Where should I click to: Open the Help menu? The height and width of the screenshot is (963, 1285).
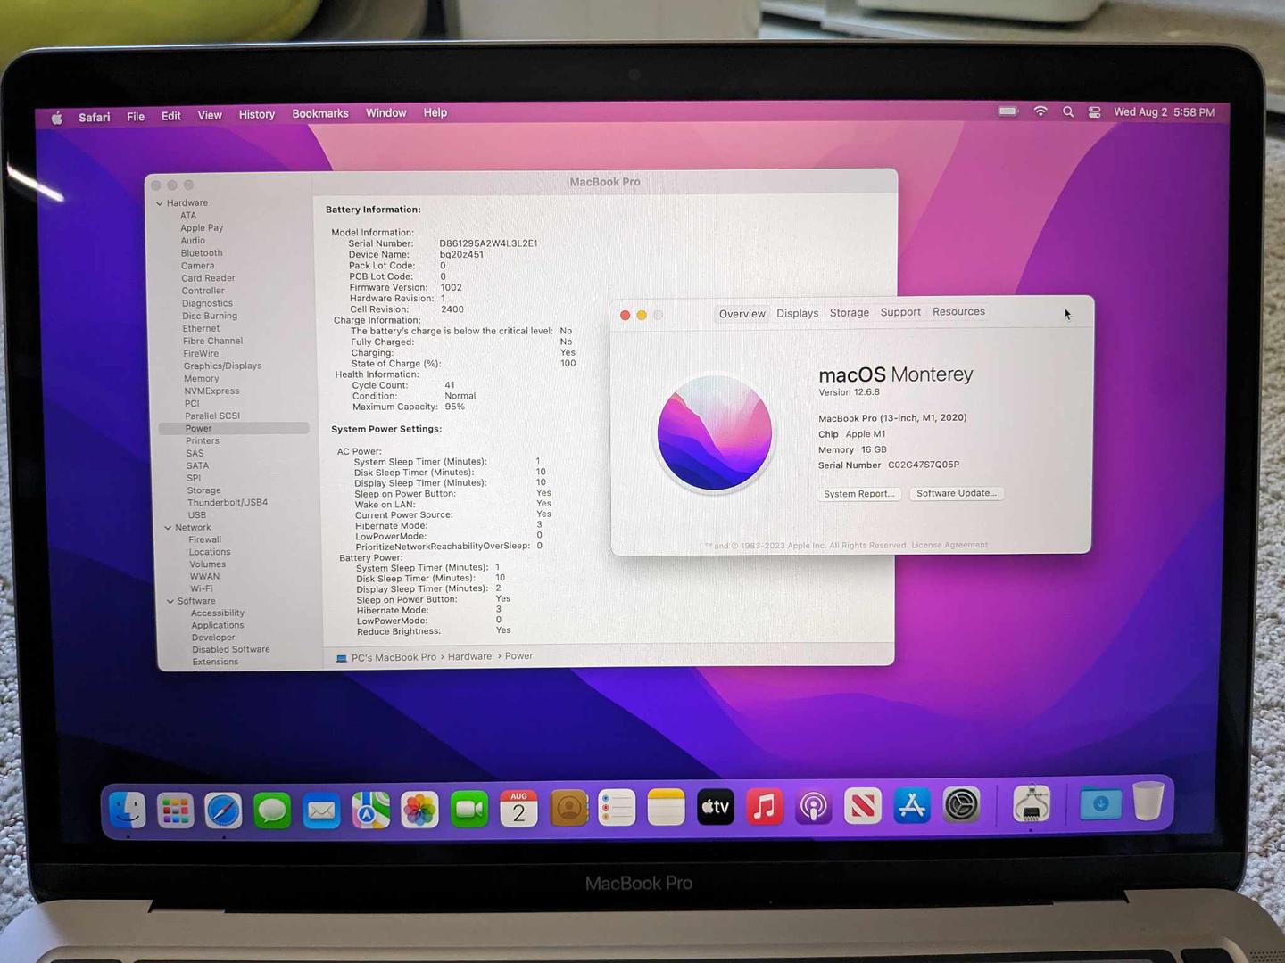(x=435, y=112)
